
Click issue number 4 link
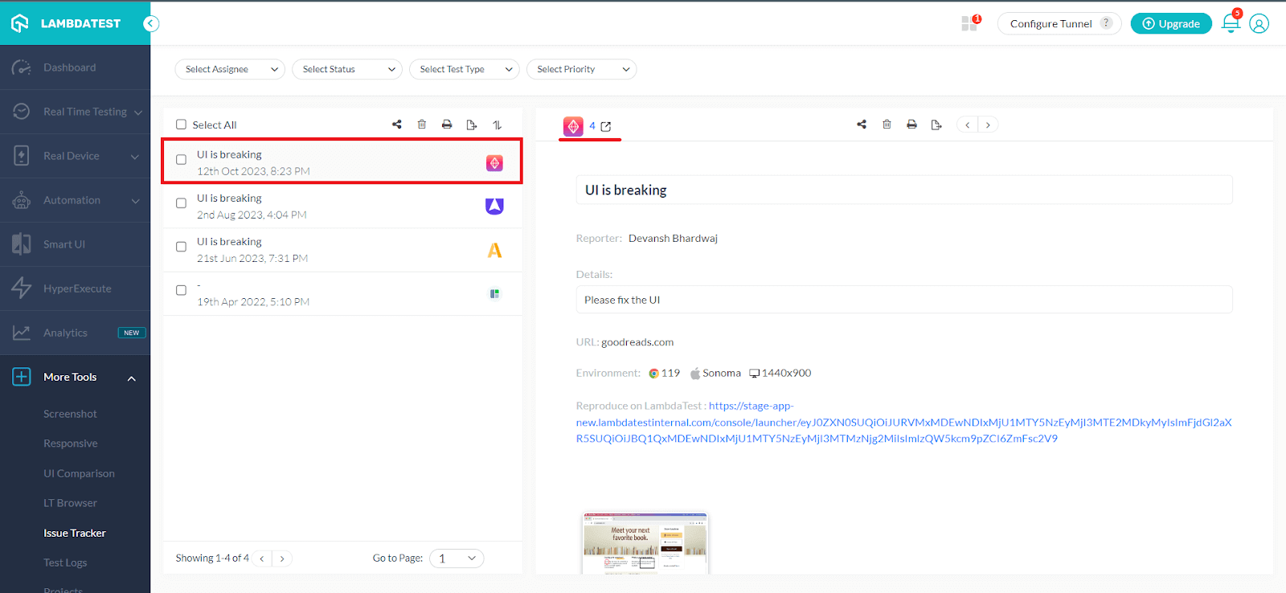coord(592,126)
